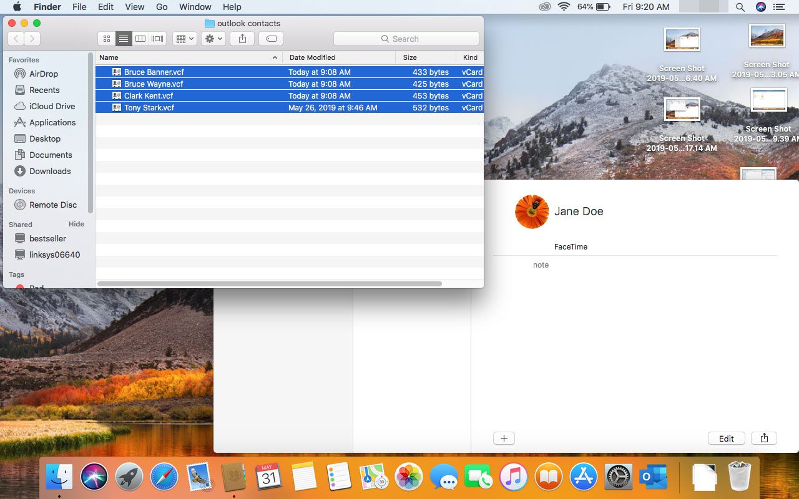This screenshot has width=799, height=499.
Task: Sort by Kind column header
Action: [470, 57]
